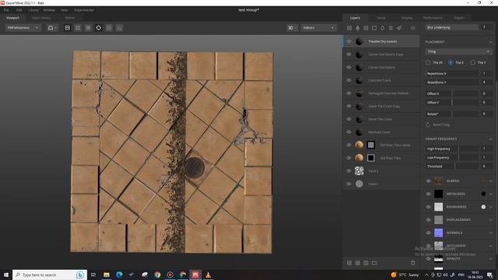
Task: Hide the Tileable Dry Leaves layer
Action: tap(349, 41)
